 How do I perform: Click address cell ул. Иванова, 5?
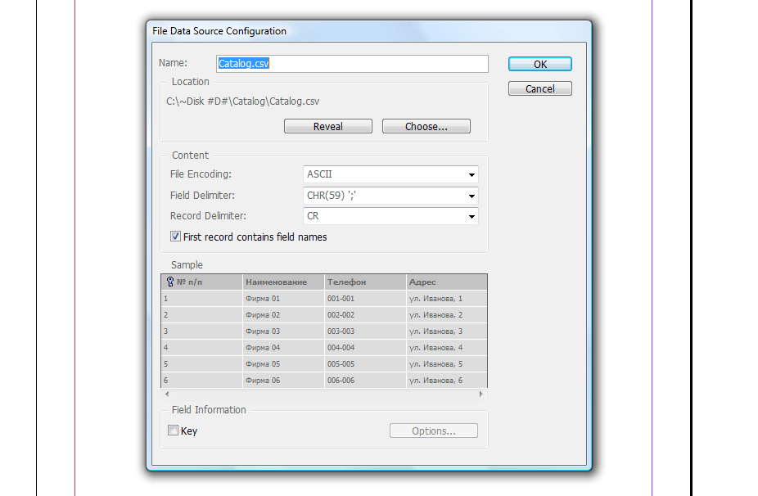(x=447, y=364)
